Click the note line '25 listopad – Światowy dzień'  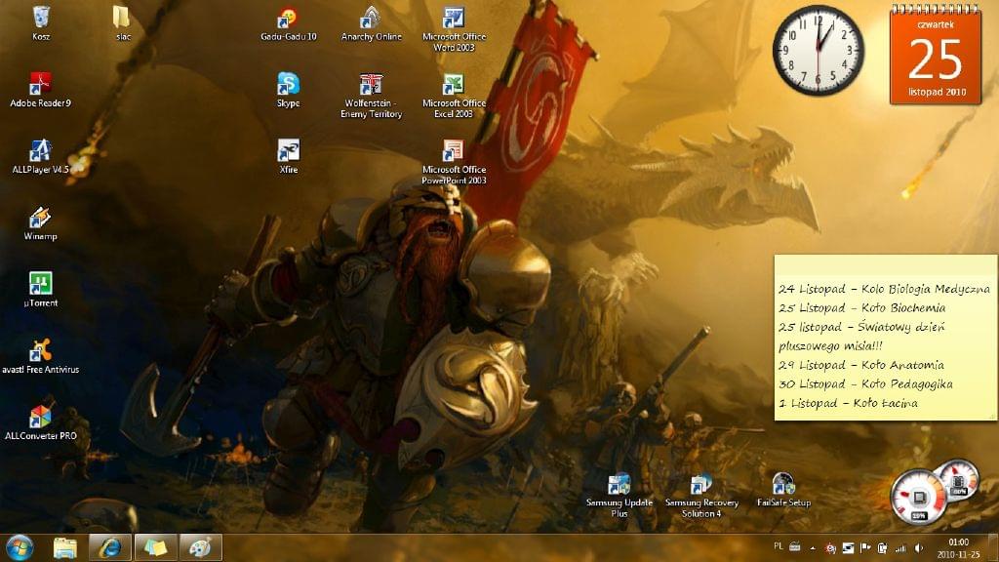pyautogui.click(x=861, y=327)
